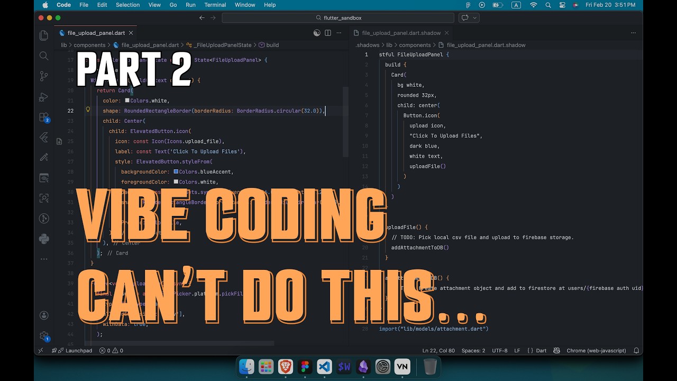Expand the lib breadcrumb in left editor
Image resolution: width=677 pixels, height=381 pixels.
pyautogui.click(x=63, y=45)
